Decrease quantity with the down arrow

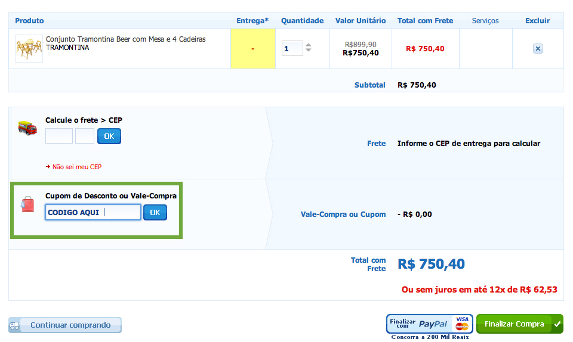pos(309,51)
